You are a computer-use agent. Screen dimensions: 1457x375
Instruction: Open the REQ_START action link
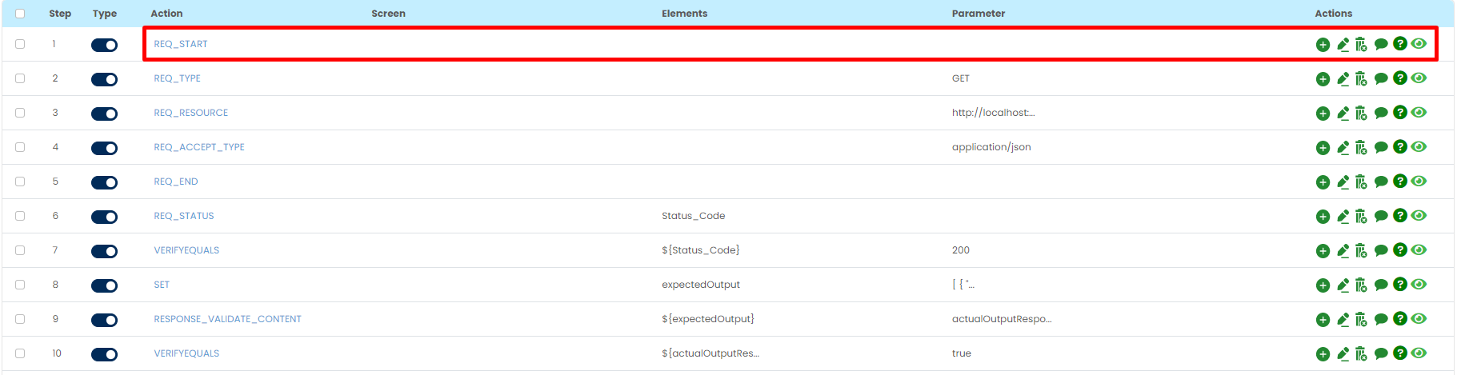[x=181, y=44]
